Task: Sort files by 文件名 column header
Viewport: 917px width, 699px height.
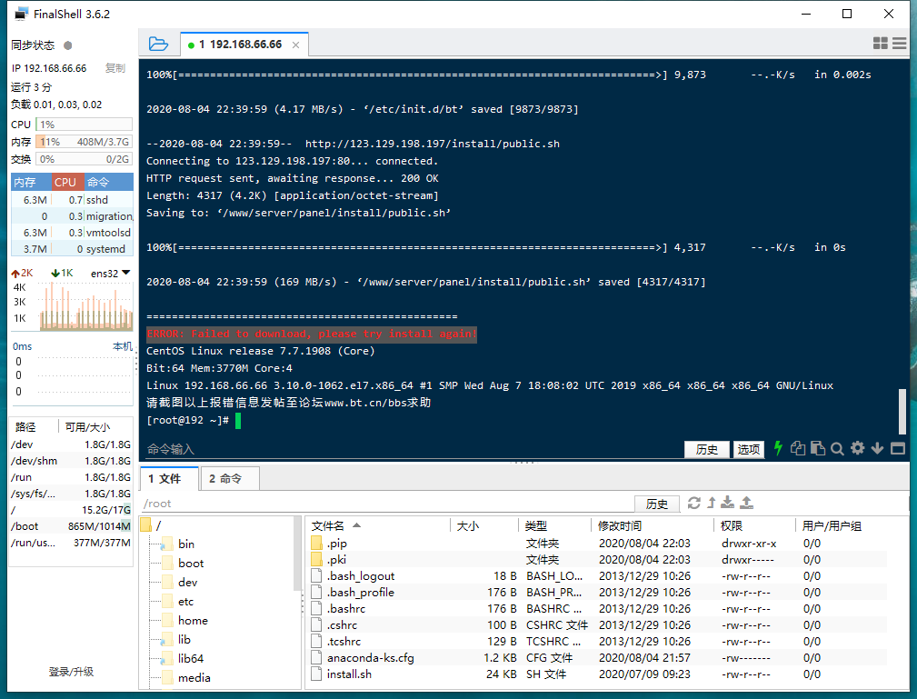Action: [x=378, y=526]
